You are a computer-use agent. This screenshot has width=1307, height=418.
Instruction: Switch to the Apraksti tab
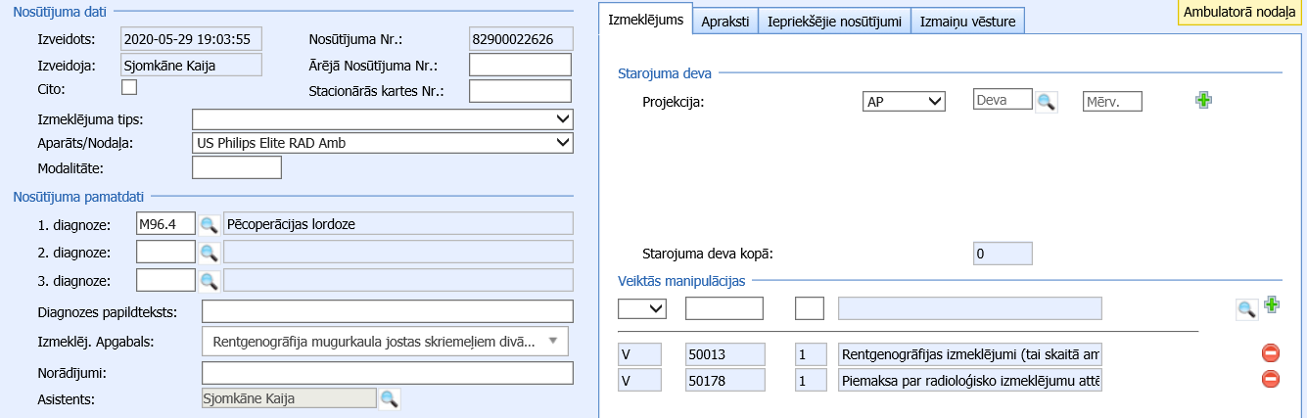[724, 21]
